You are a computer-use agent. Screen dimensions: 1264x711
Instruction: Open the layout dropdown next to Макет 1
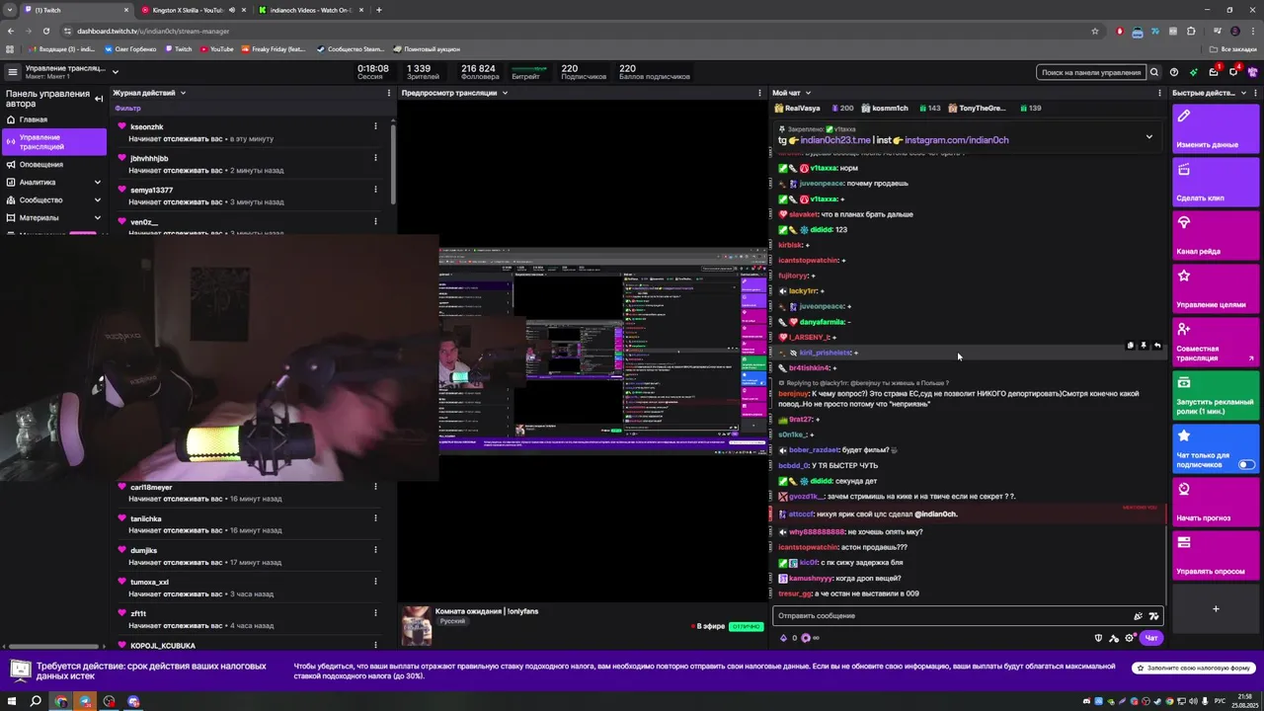tap(116, 72)
